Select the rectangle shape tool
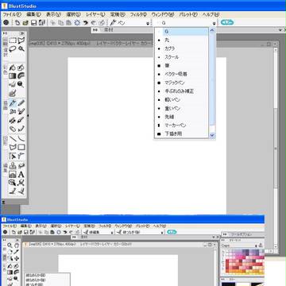 21,147
